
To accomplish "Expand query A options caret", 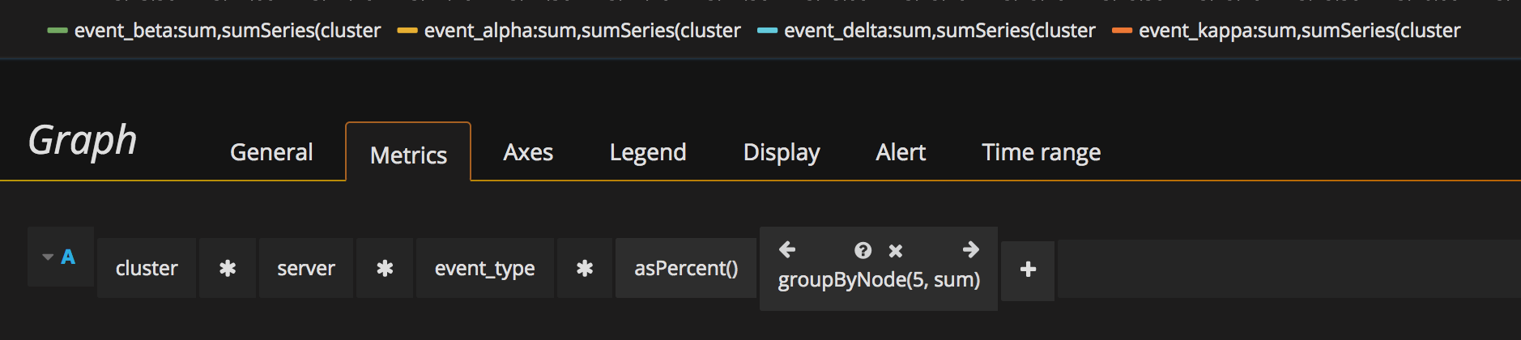I will pos(48,257).
